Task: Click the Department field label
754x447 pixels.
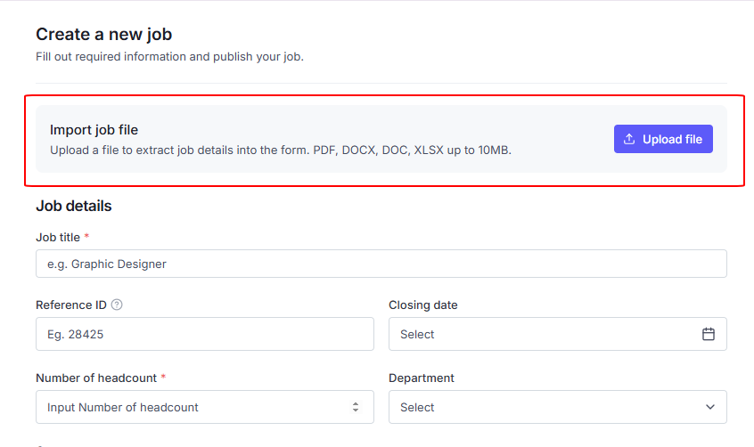Action: tap(421, 378)
